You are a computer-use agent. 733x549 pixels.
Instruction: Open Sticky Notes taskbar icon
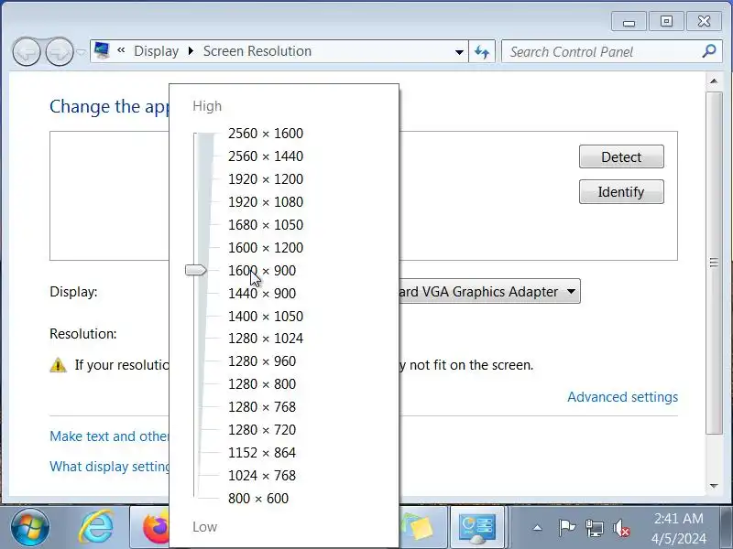click(418, 528)
